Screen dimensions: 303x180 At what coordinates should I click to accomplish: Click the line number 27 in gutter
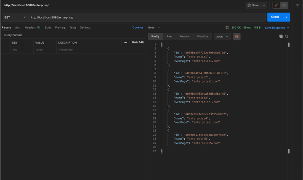[x=154, y=151]
